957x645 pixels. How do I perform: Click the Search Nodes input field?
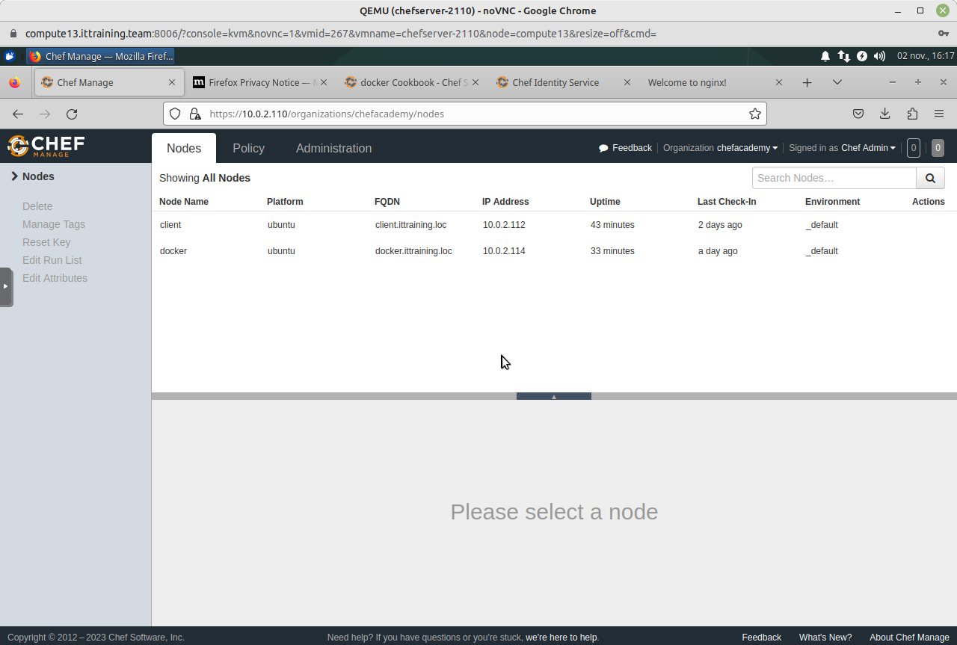pos(834,178)
